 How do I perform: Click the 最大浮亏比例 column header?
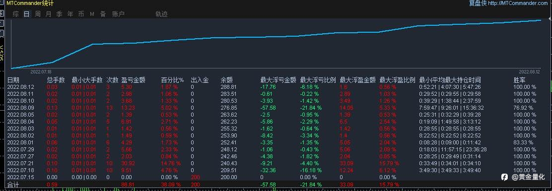(318, 80)
